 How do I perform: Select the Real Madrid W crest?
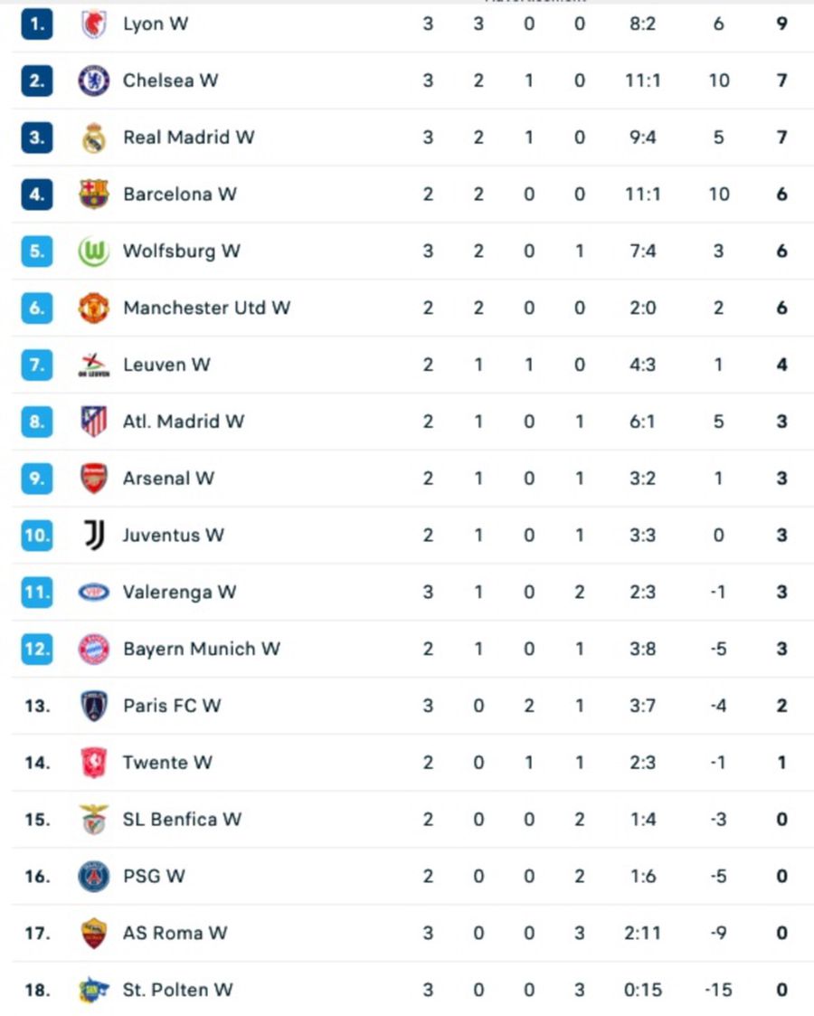[x=95, y=138]
